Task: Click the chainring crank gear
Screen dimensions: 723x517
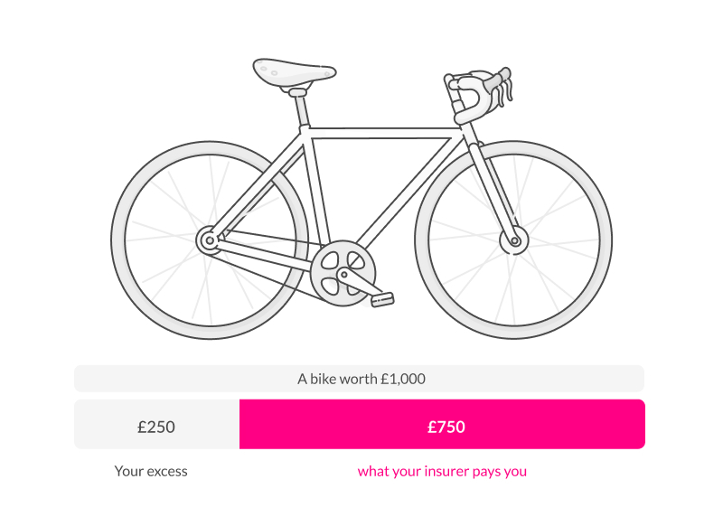Action: [x=342, y=271]
